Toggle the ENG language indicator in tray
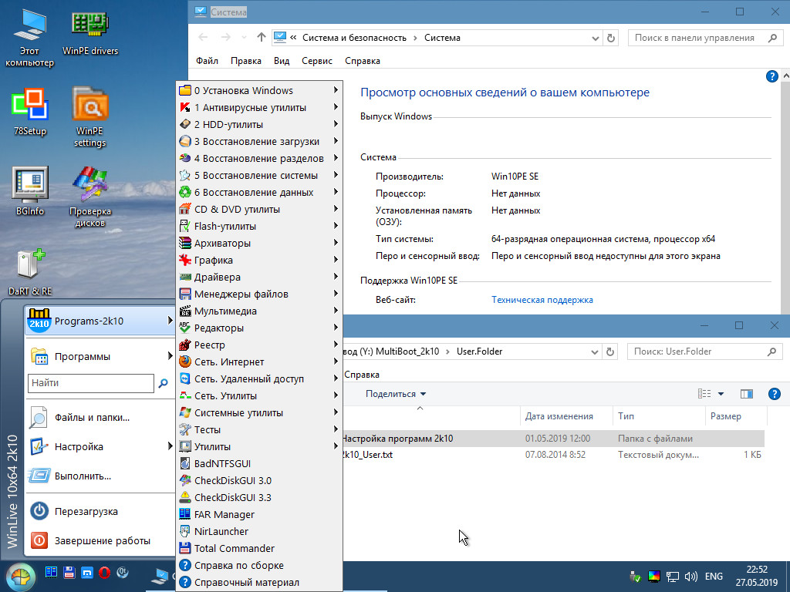The width and height of the screenshot is (790, 592). tap(714, 576)
